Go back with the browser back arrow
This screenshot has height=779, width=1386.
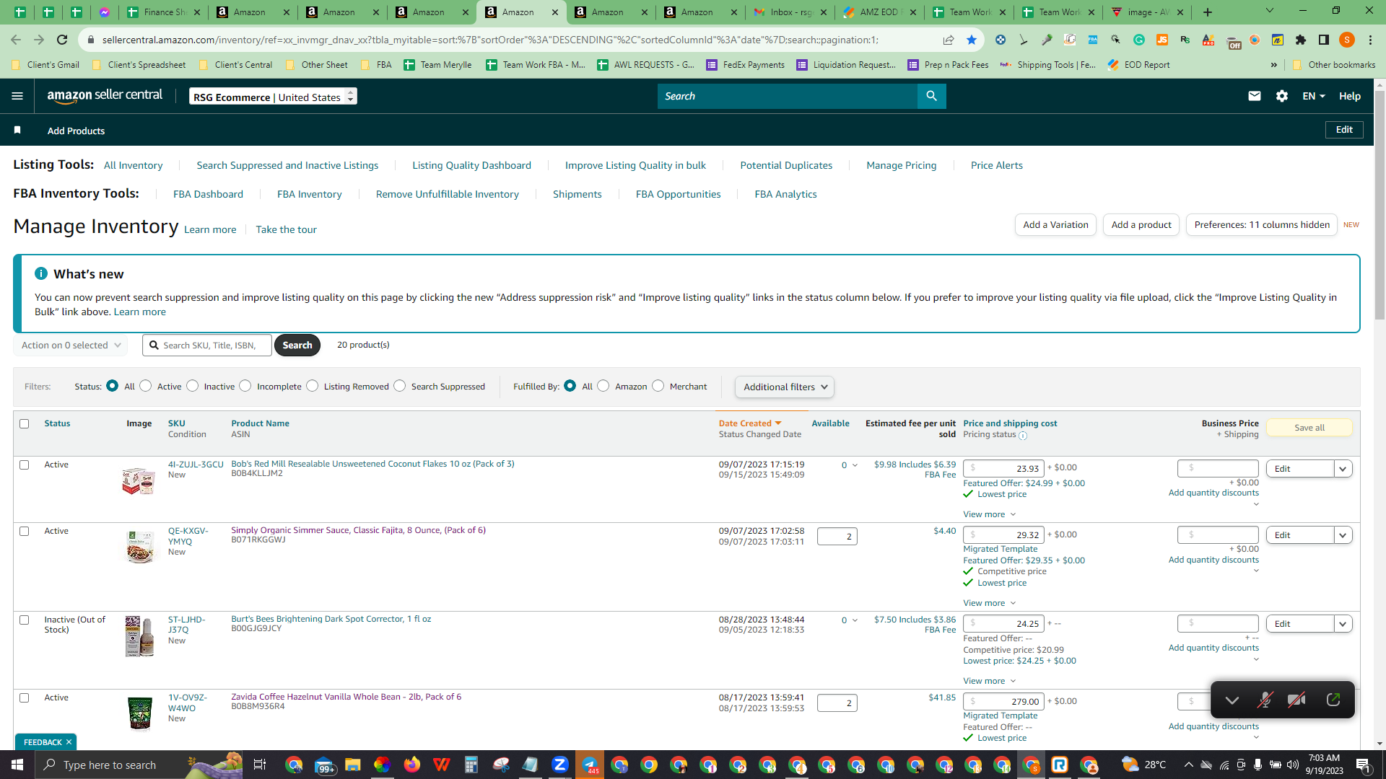point(16,40)
